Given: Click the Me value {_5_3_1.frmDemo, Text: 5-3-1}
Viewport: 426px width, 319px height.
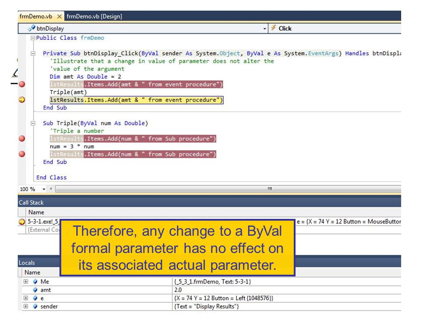Looking at the screenshot, I should [213, 282].
